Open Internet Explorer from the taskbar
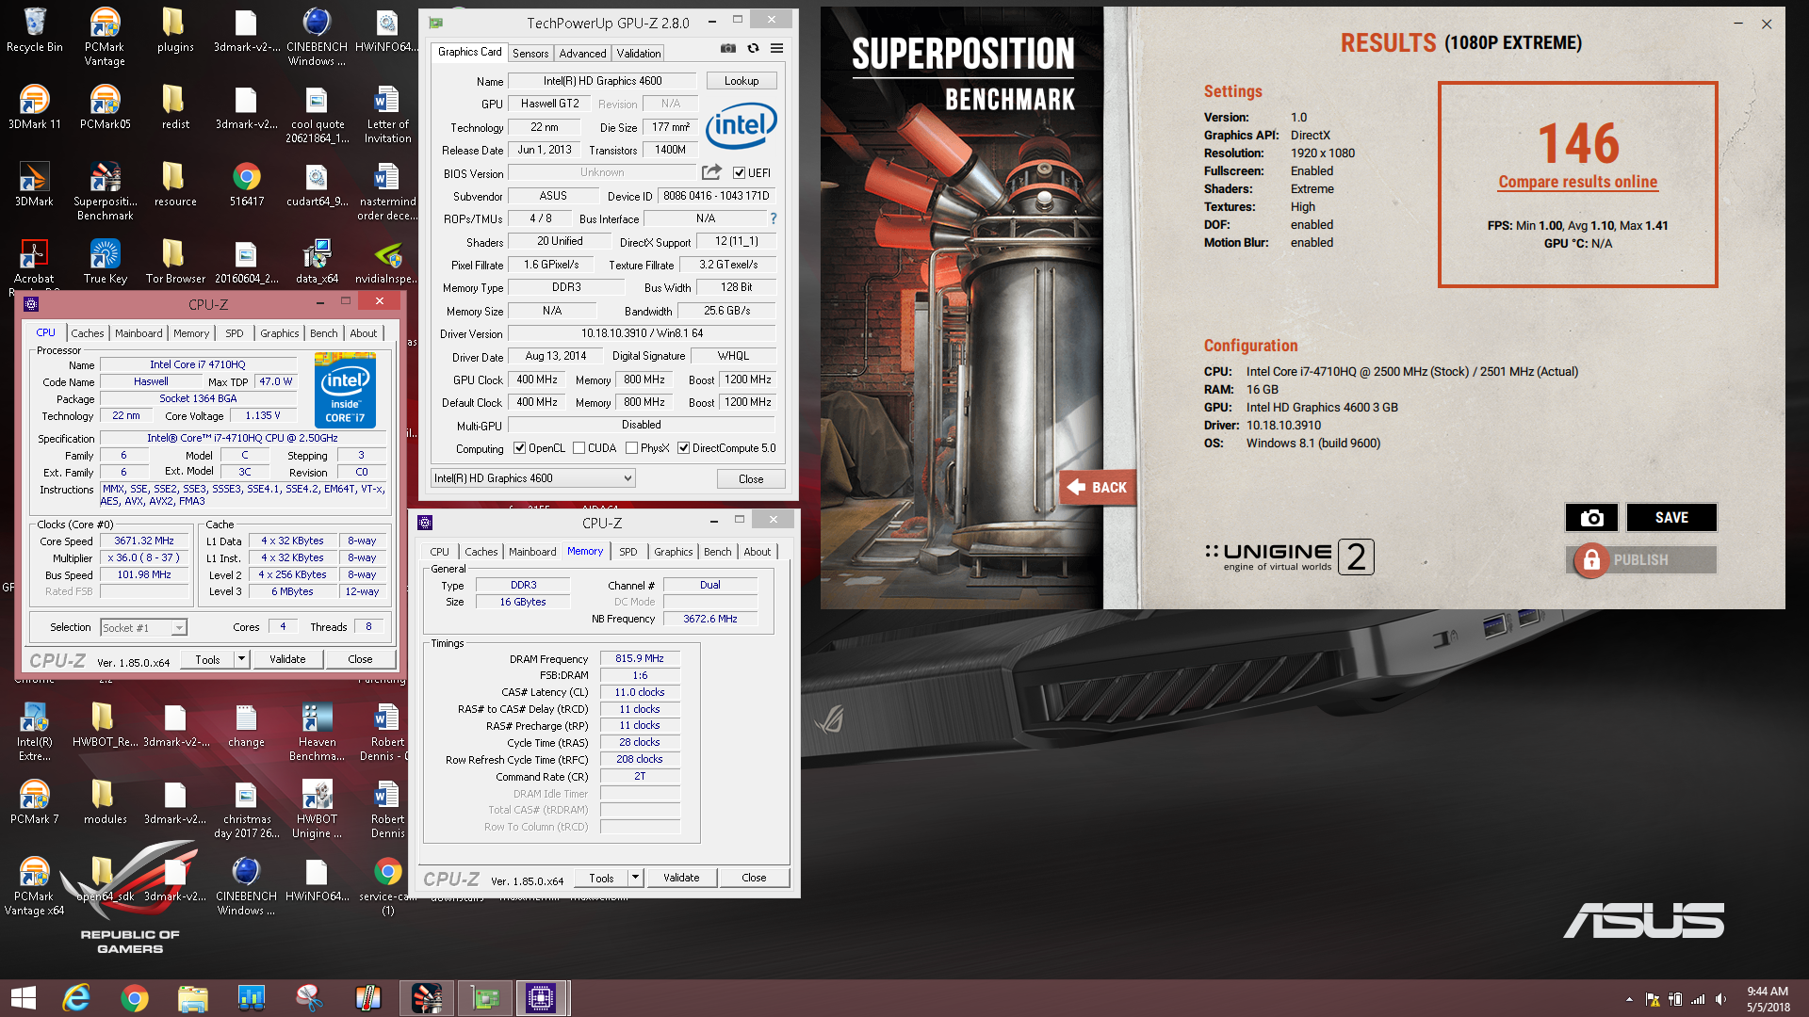 (x=76, y=998)
